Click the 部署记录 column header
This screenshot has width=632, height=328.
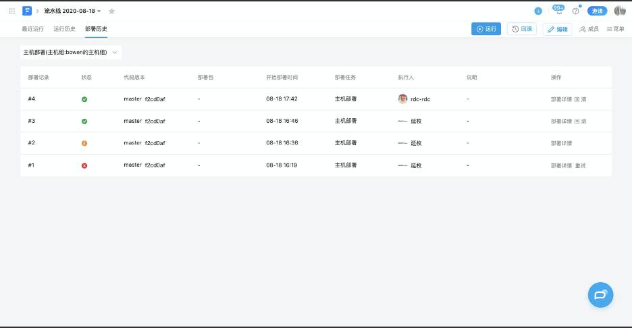[x=38, y=78]
